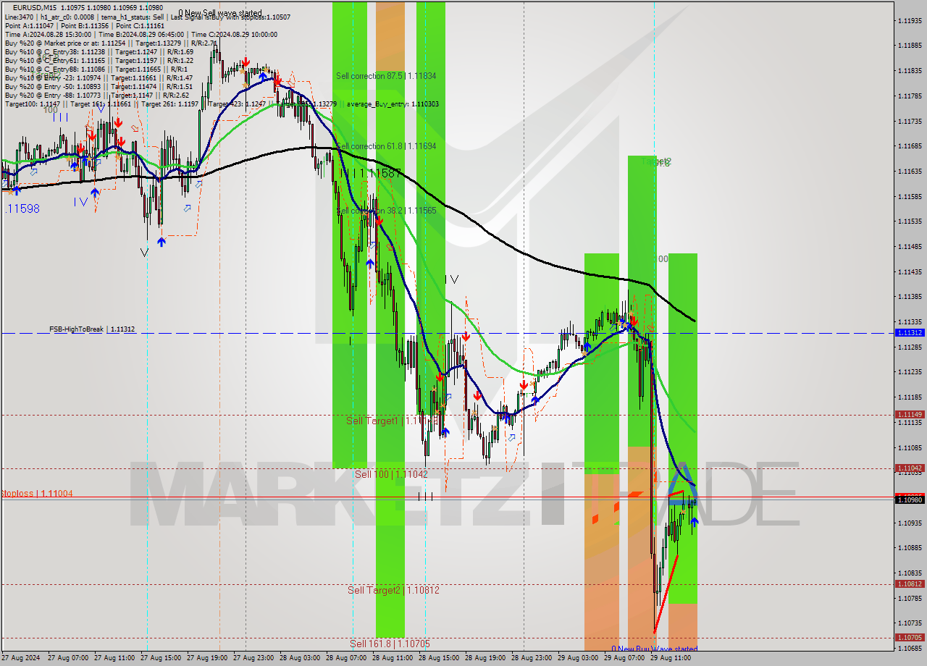Click the red 1.11149 price tag on the axis
This screenshot has height=666, width=927.
[x=910, y=414]
